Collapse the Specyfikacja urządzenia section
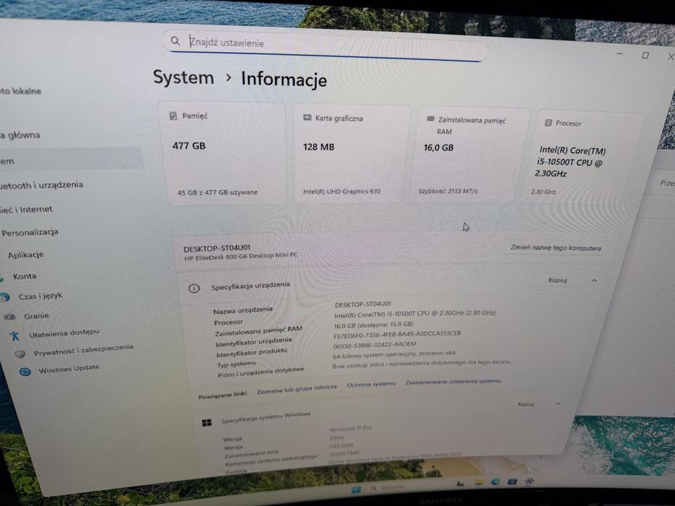Image resolution: width=675 pixels, height=506 pixels. (594, 280)
